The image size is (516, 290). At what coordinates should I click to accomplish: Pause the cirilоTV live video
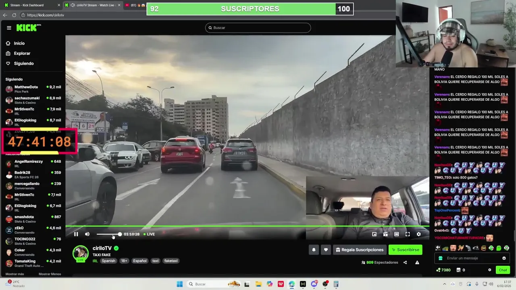point(76,234)
